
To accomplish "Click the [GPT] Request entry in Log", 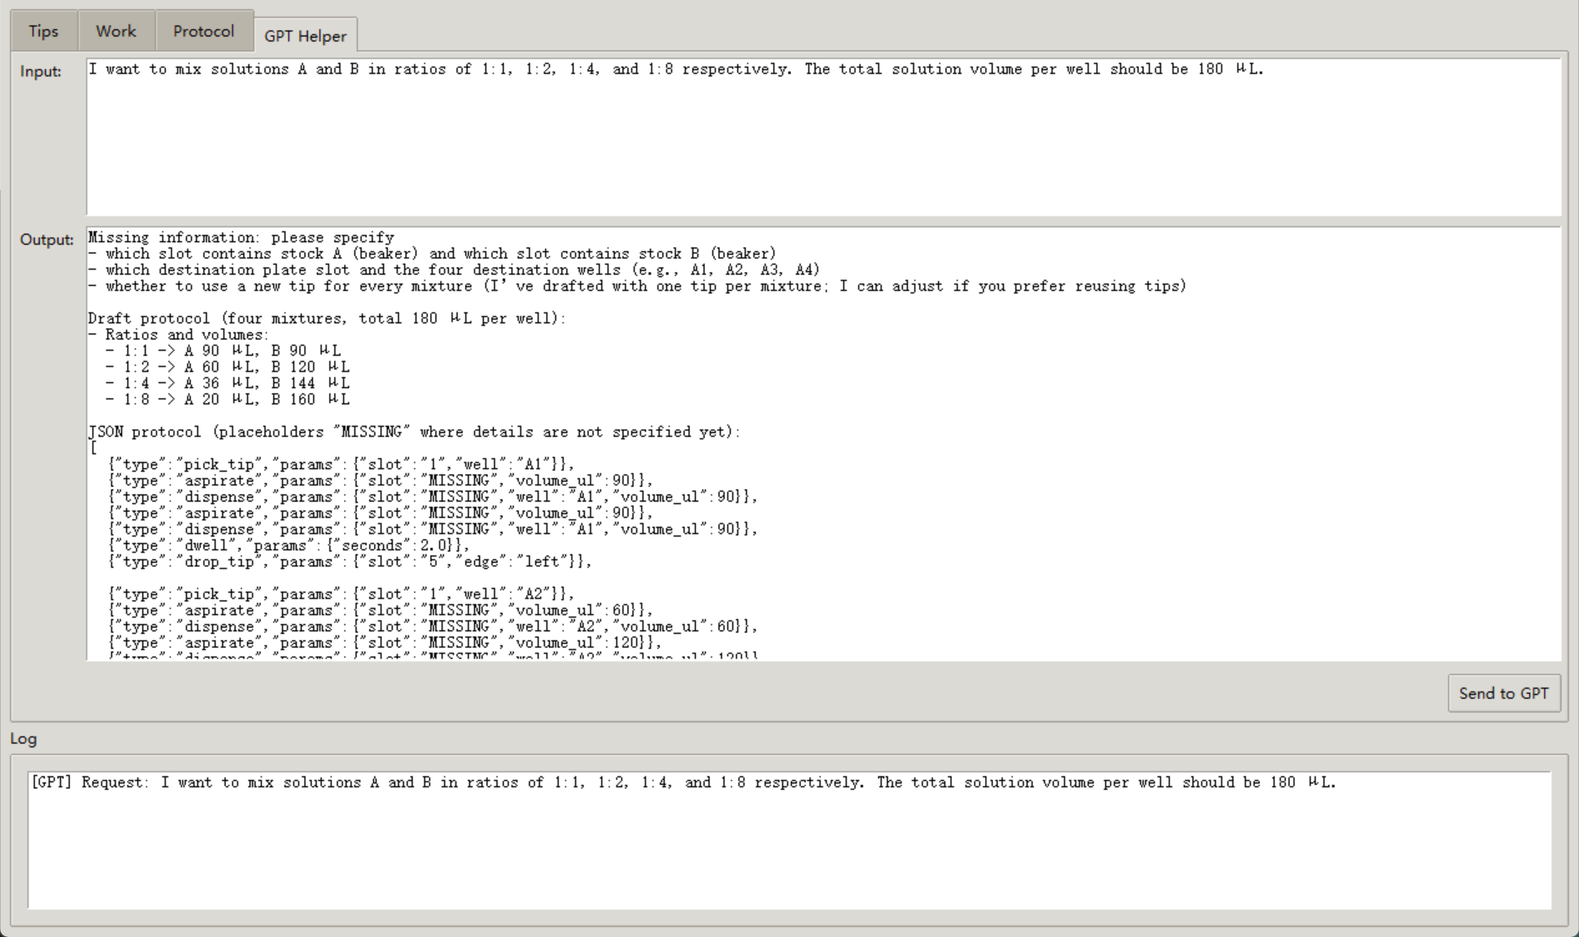I will pos(682,782).
